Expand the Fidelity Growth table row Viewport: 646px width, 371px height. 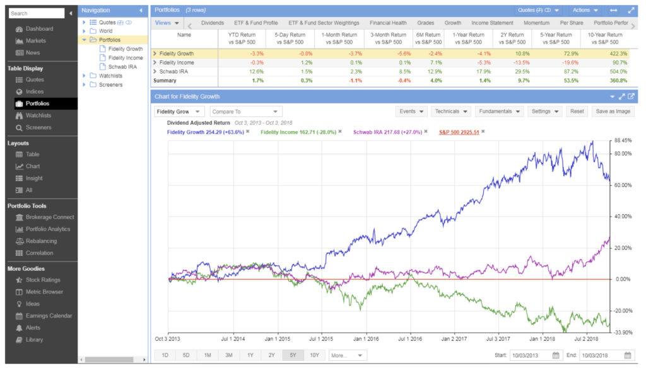155,54
